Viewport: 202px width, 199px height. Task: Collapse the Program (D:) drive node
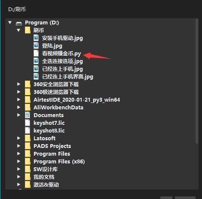click(10, 23)
